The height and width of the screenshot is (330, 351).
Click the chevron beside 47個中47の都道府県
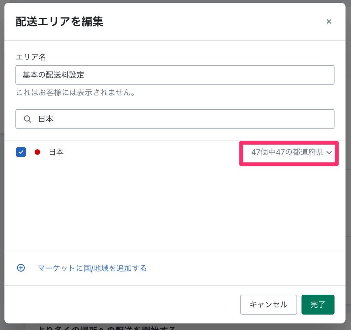click(x=330, y=152)
